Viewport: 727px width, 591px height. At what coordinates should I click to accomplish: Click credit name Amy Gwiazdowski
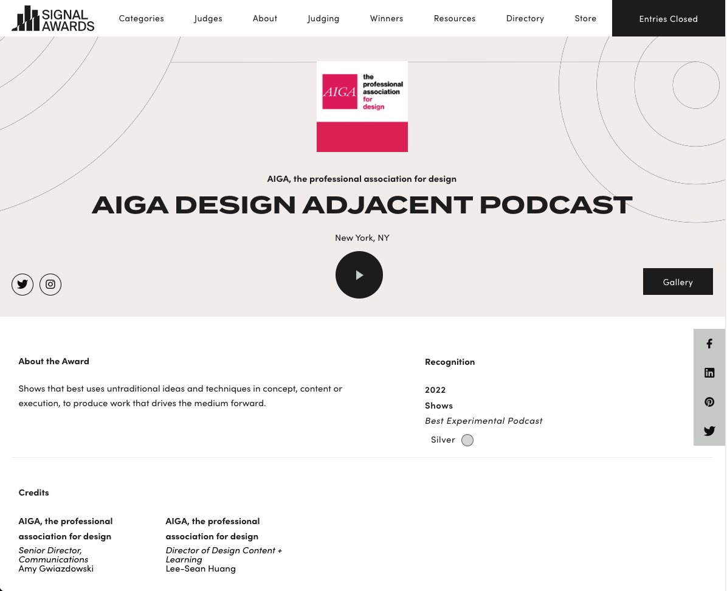(x=56, y=569)
